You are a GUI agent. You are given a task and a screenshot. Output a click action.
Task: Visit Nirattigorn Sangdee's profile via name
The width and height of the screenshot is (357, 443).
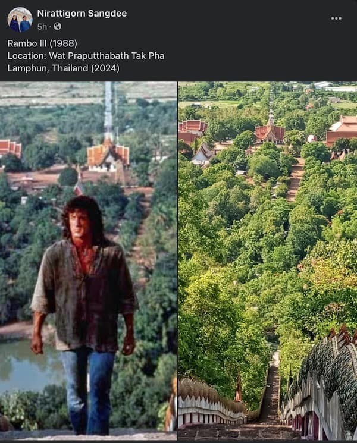82,13
